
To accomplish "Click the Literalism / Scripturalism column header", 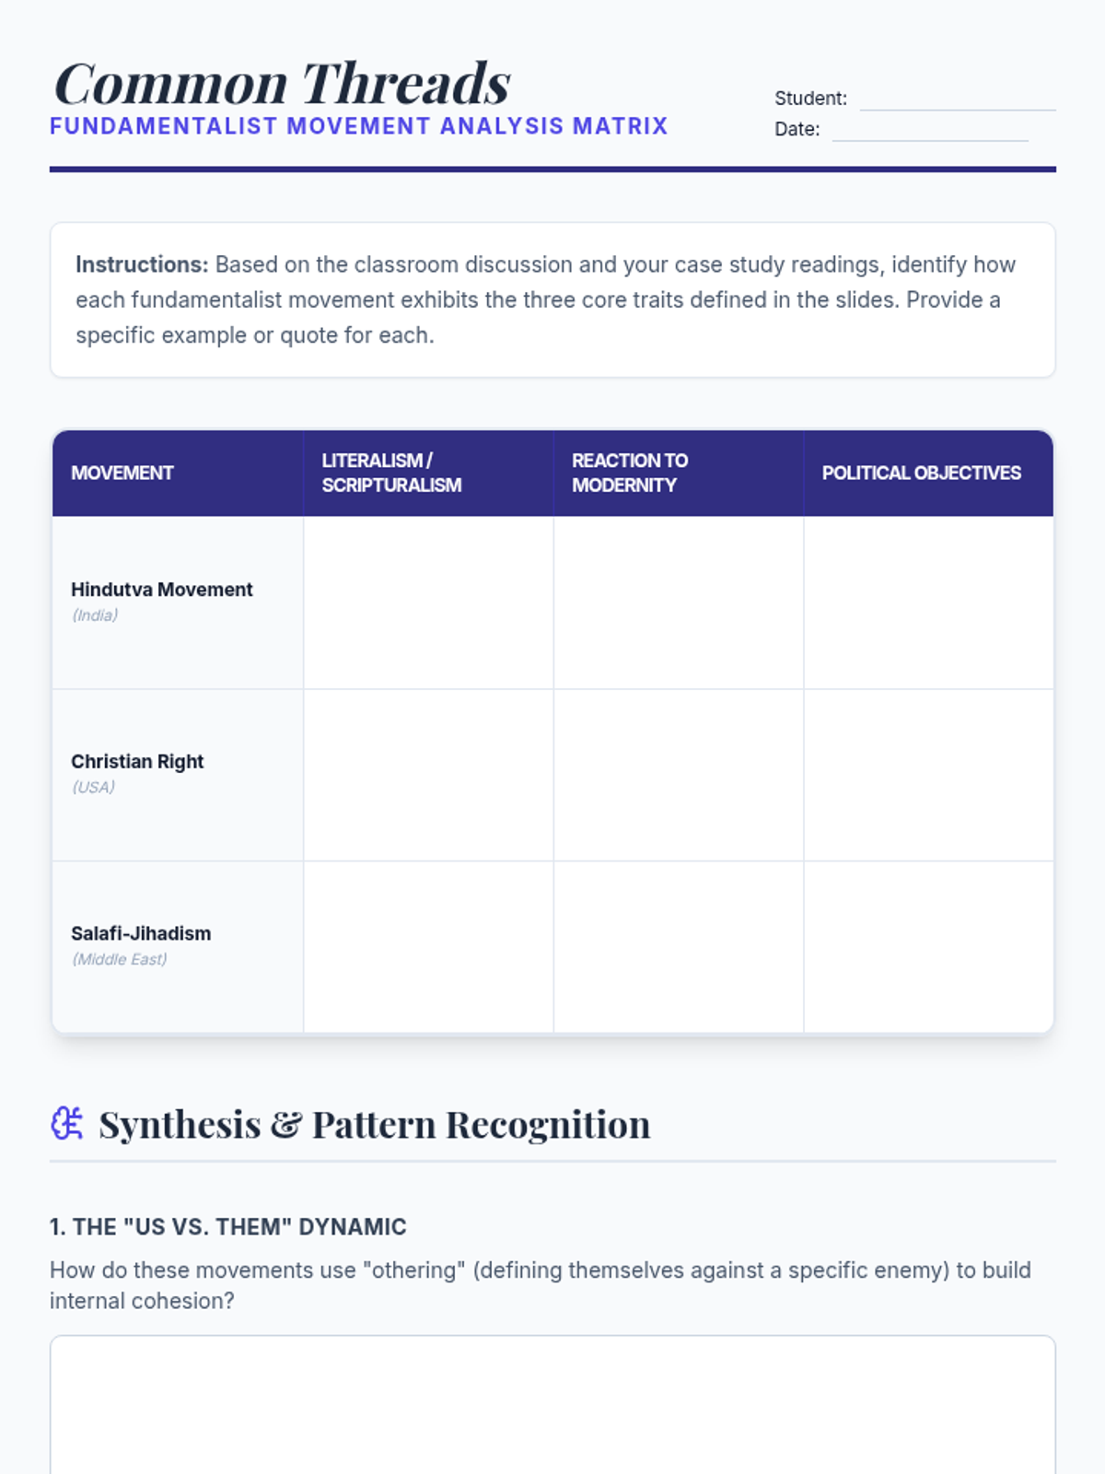I will [428, 473].
